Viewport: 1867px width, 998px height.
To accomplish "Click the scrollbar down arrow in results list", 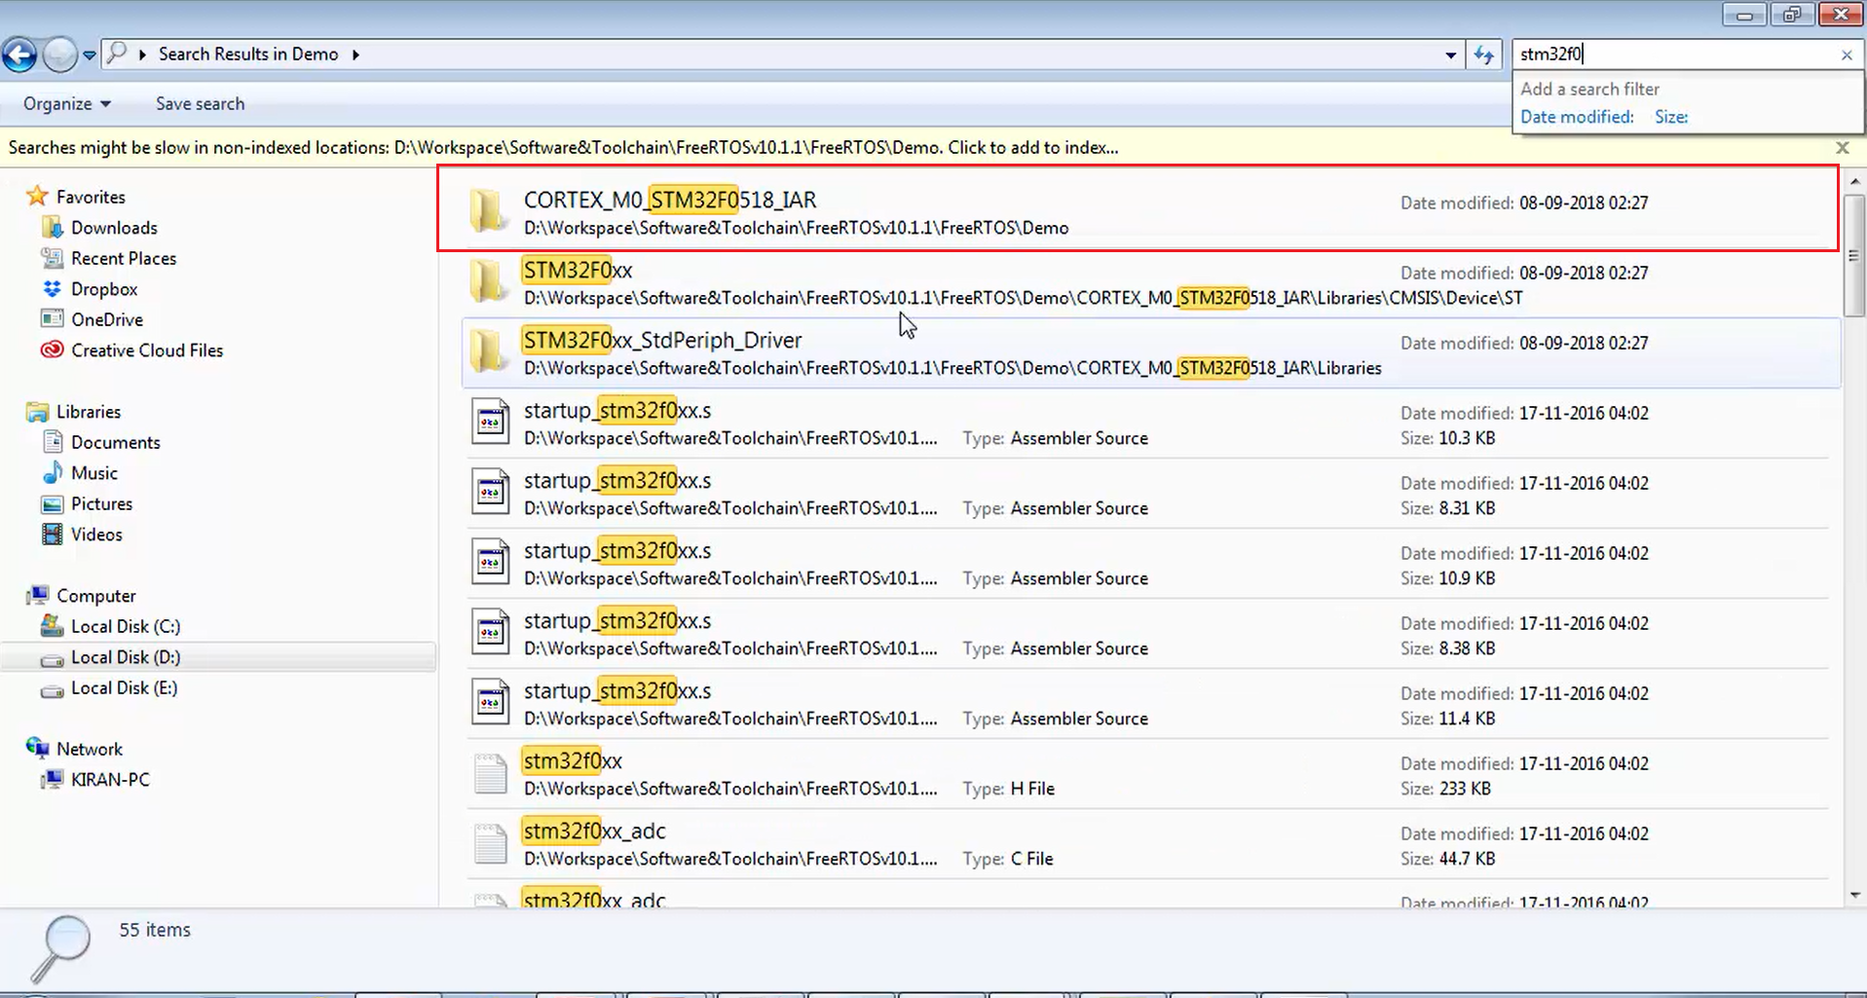I will pos(1854,894).
